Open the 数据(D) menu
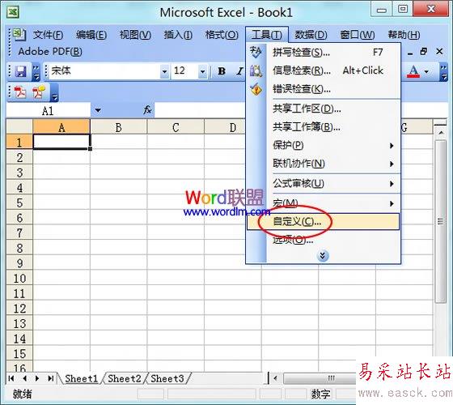The height and width of the screenshot is (405, 453). click(x=311, y=35)
